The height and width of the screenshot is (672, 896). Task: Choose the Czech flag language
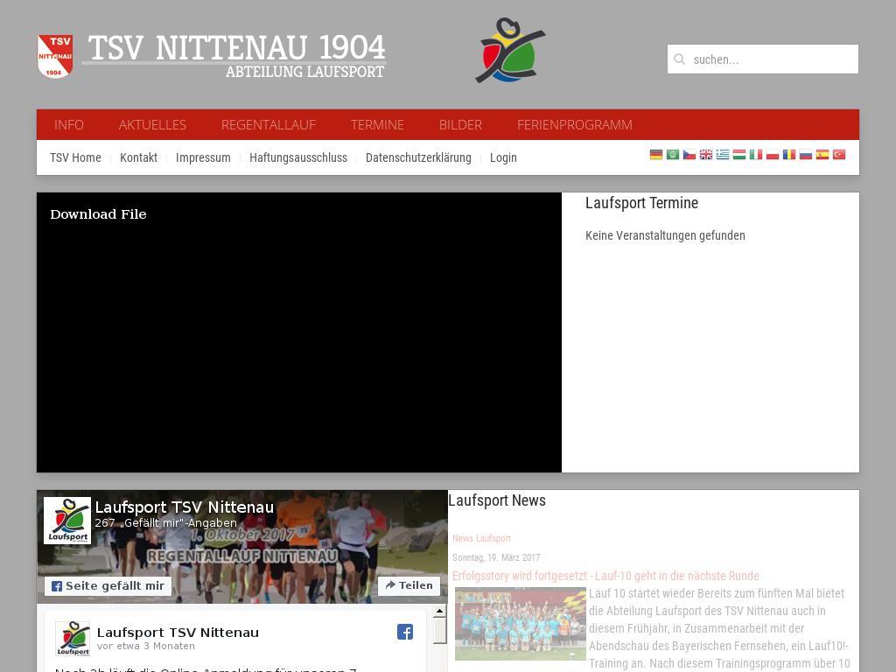click(689, 155)
